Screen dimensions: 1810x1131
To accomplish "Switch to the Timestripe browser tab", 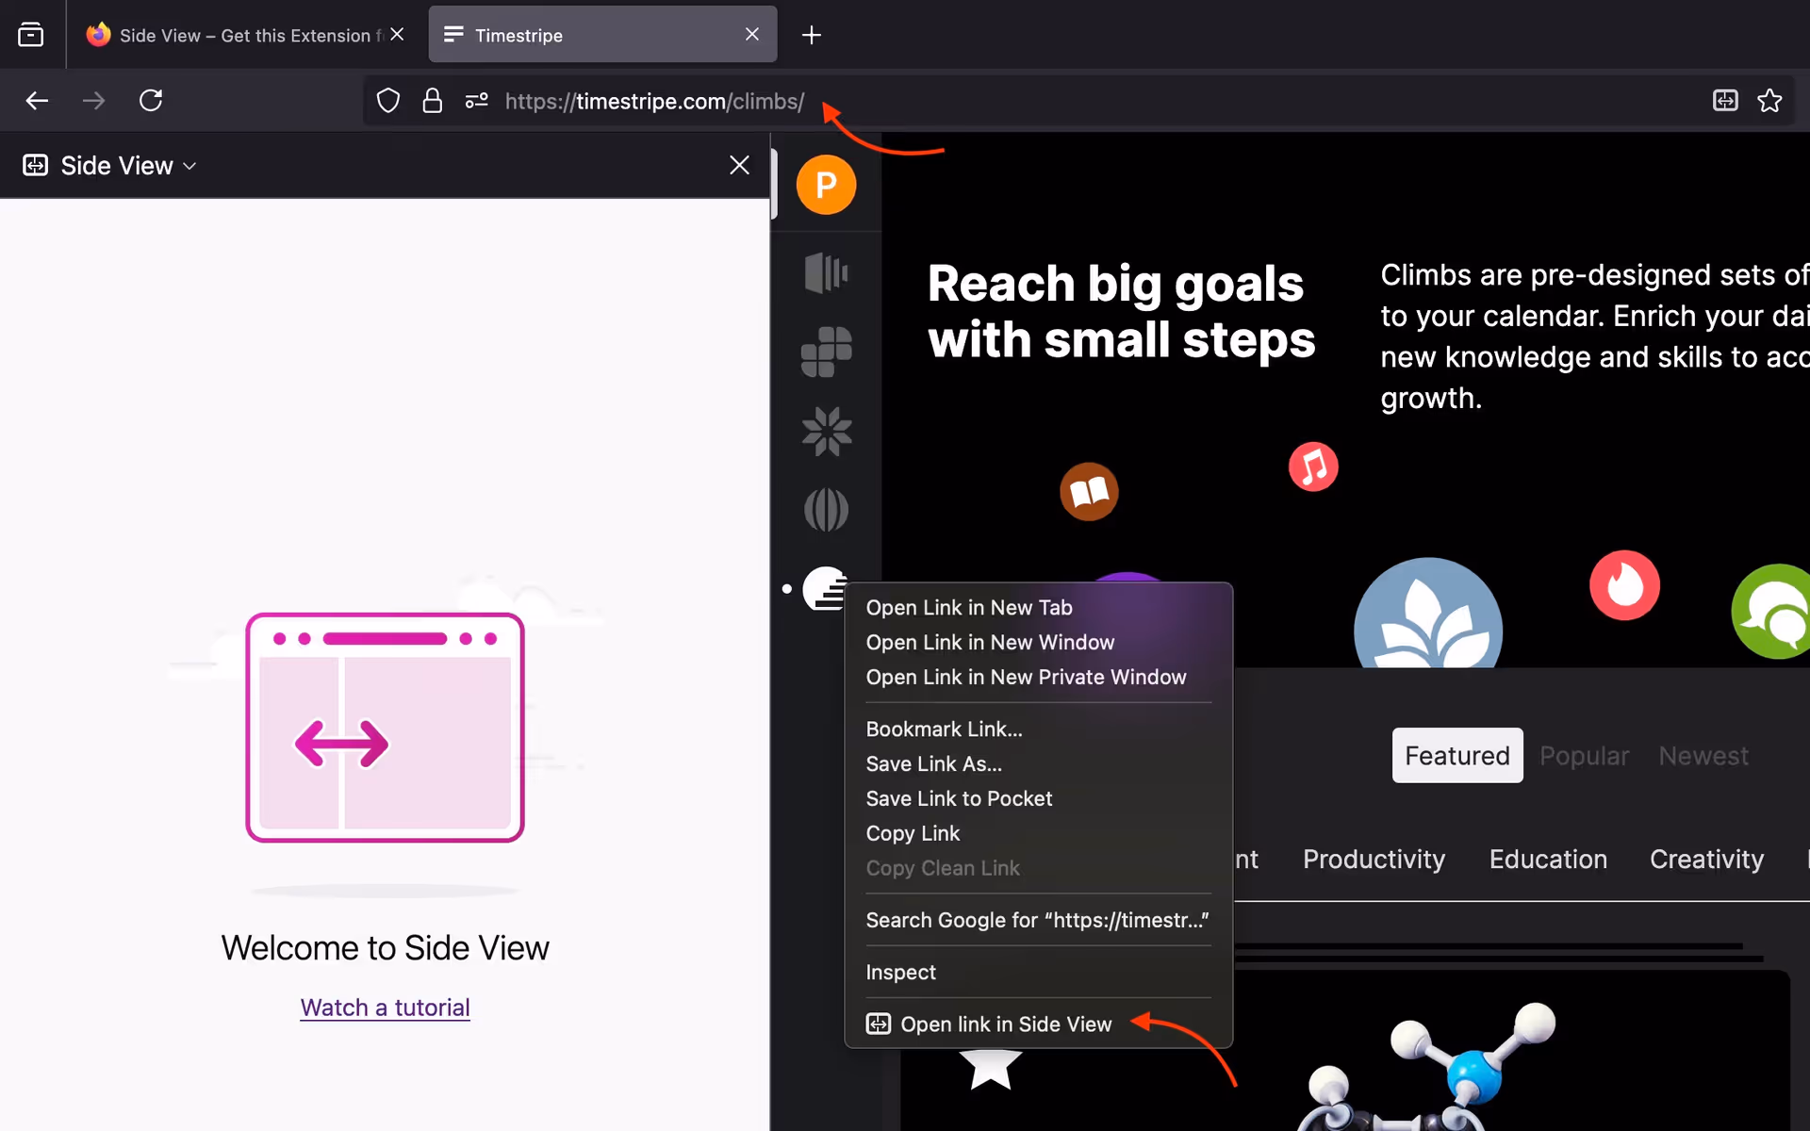I will point(603,35).
